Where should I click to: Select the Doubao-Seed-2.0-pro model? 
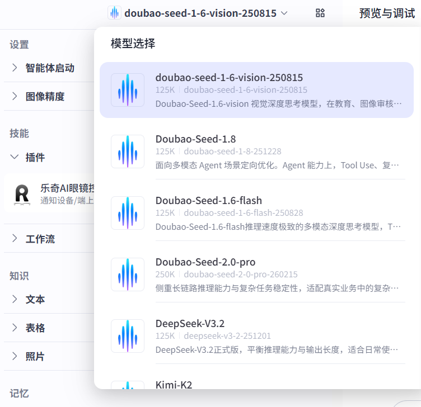click(x=256, y=275)
